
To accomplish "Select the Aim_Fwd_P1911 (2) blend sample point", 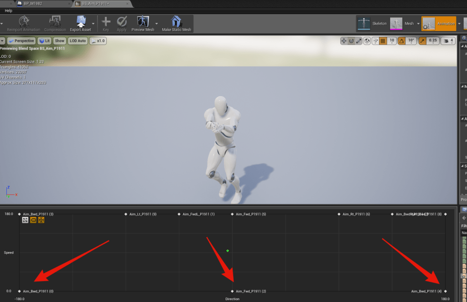I will tap(233, 291).
